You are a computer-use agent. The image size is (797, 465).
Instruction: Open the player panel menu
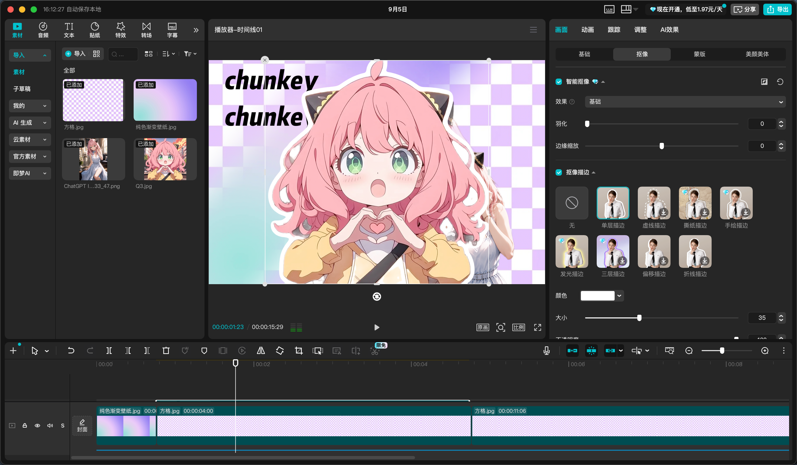533,30
